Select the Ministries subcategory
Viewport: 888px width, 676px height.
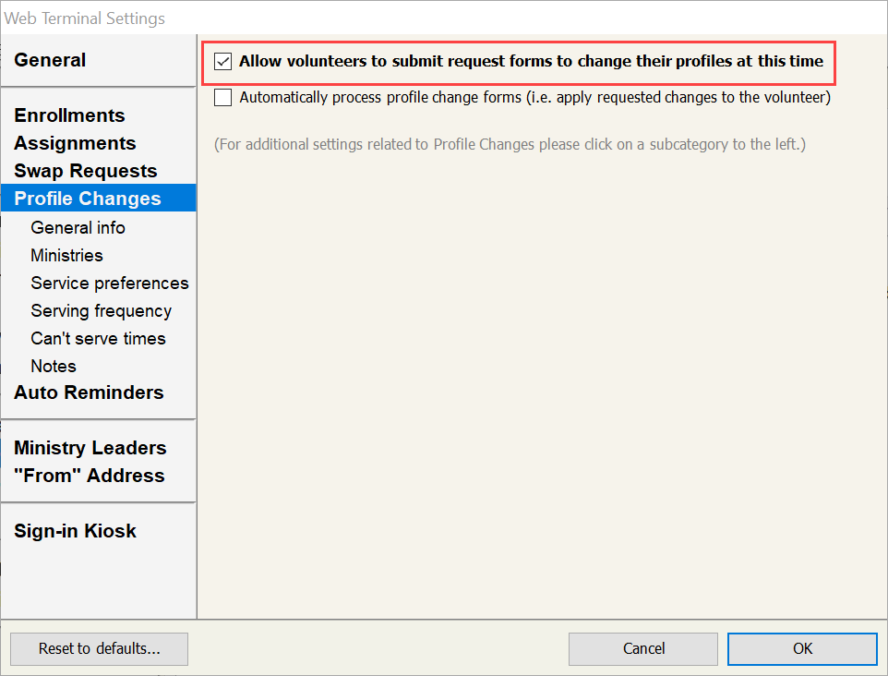click(x=66, y=255)
